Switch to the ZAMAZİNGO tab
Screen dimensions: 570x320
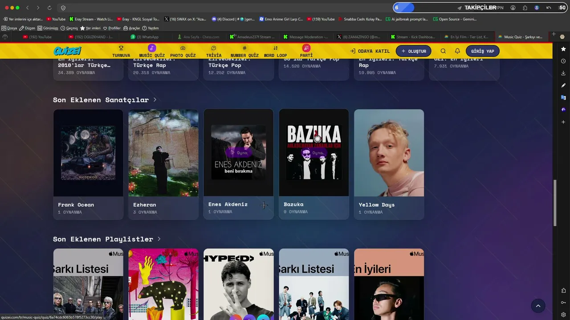pos(358,37)
